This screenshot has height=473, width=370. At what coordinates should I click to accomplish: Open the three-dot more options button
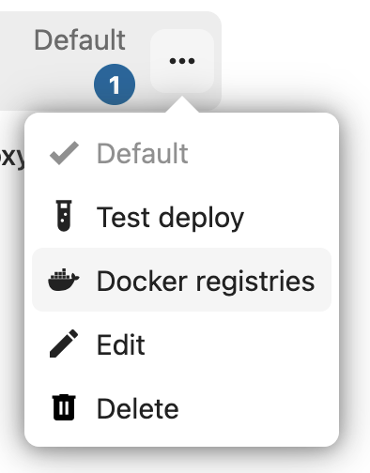click(x=182, y=61)
